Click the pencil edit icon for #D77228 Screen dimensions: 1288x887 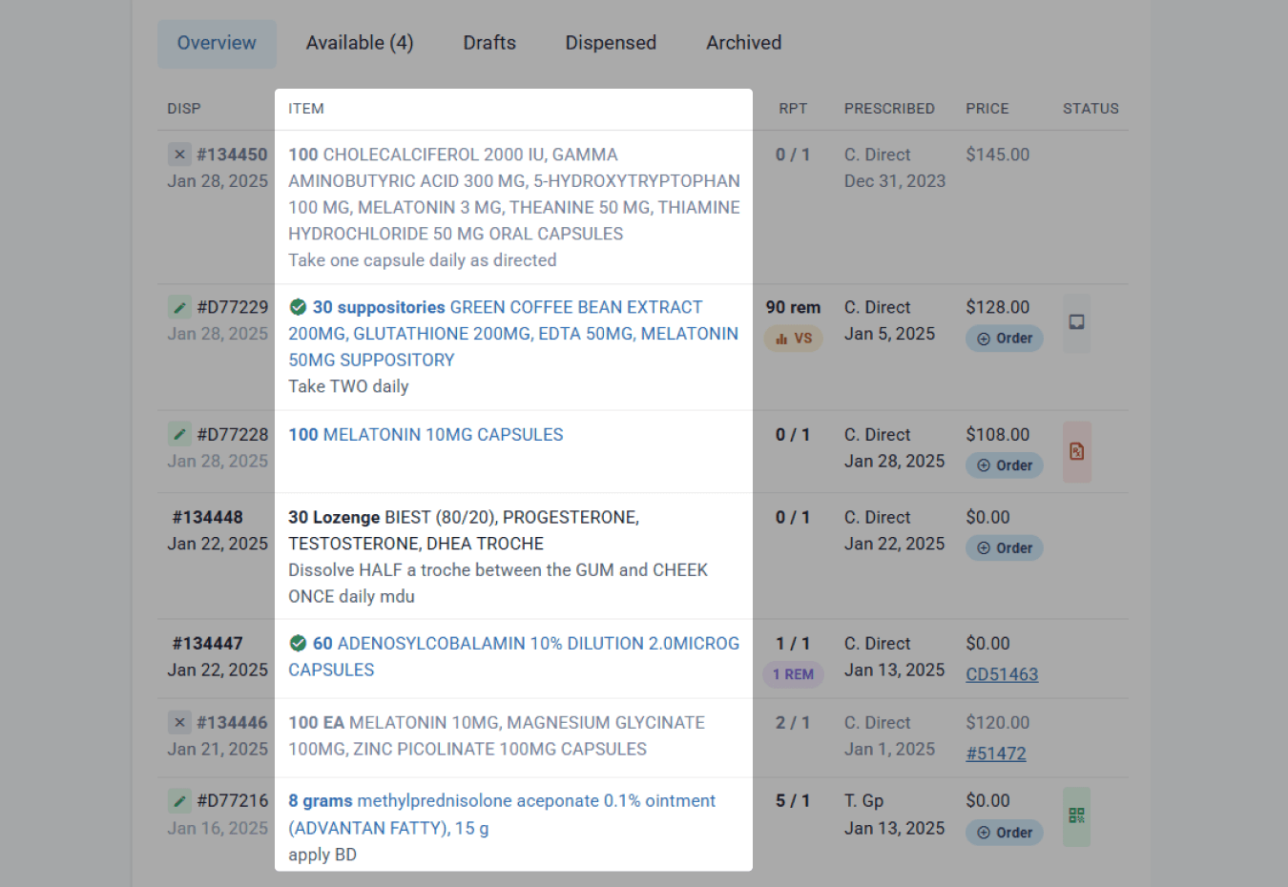click(179, 434)
